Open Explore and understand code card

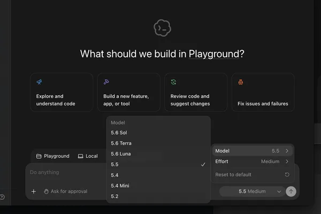pyautogui.click(x=62, y=93)
